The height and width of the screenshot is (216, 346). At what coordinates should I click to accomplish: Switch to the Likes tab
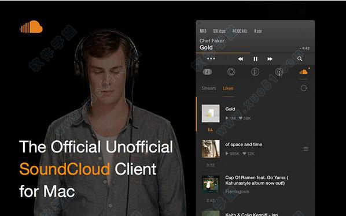[228, 88]
